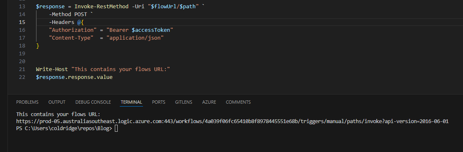Select line number 13 in the gutter

[x=22, y=6]
